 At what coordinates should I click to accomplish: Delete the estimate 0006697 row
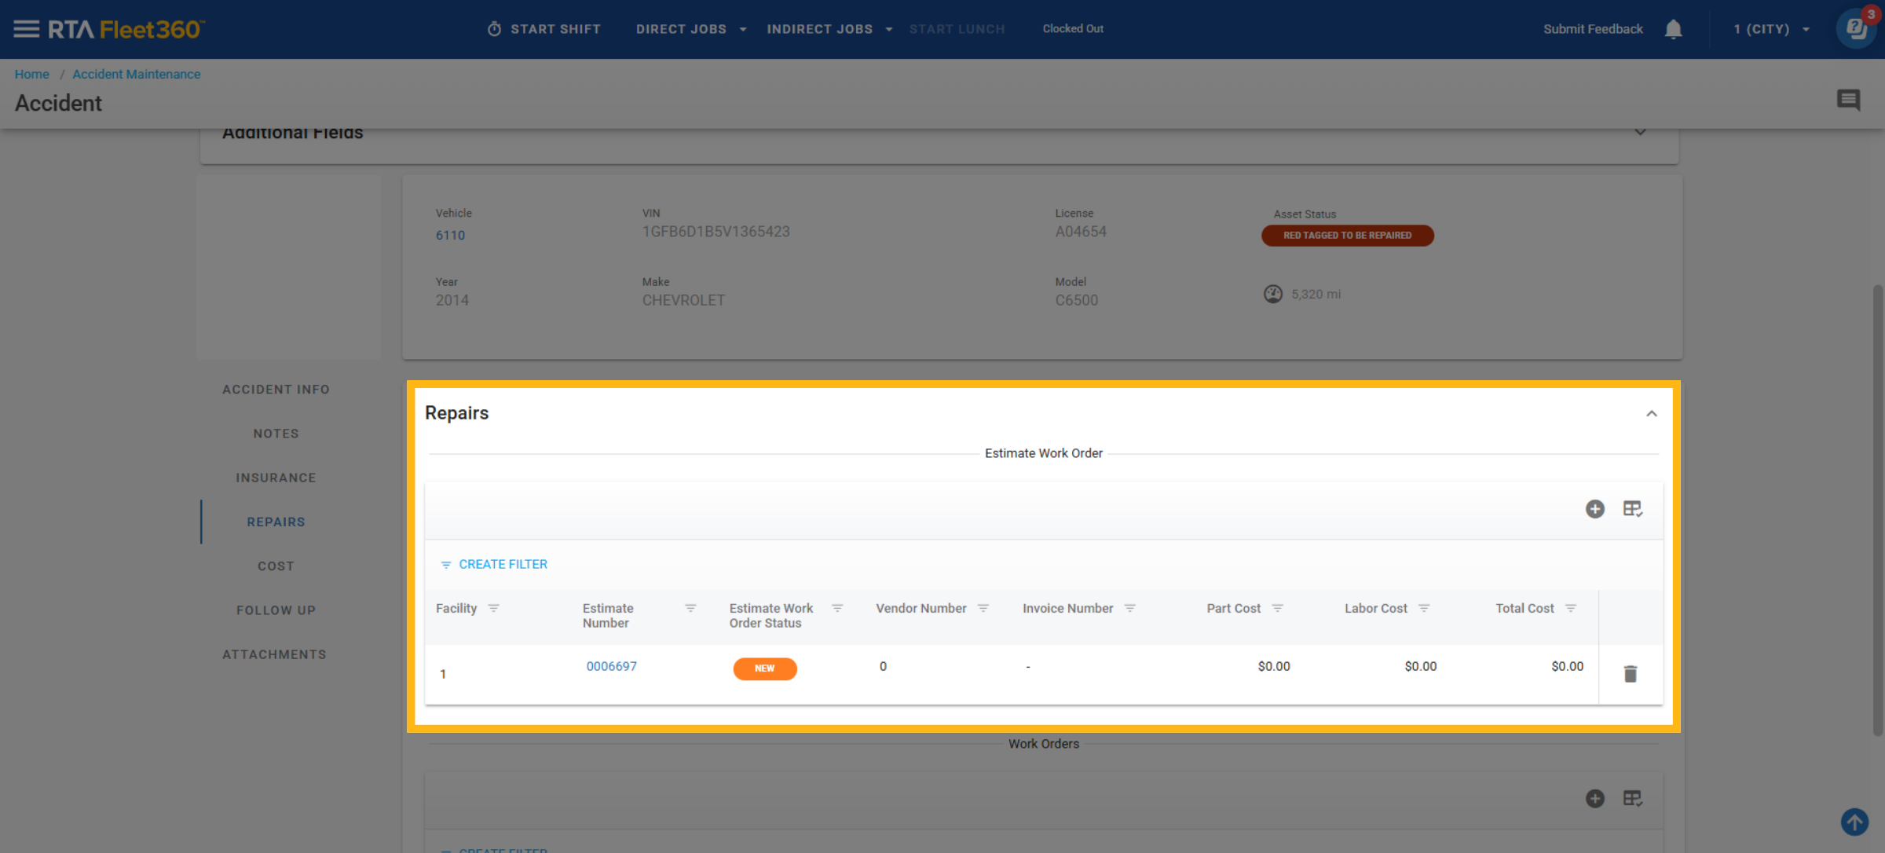tap(1631, 674)
